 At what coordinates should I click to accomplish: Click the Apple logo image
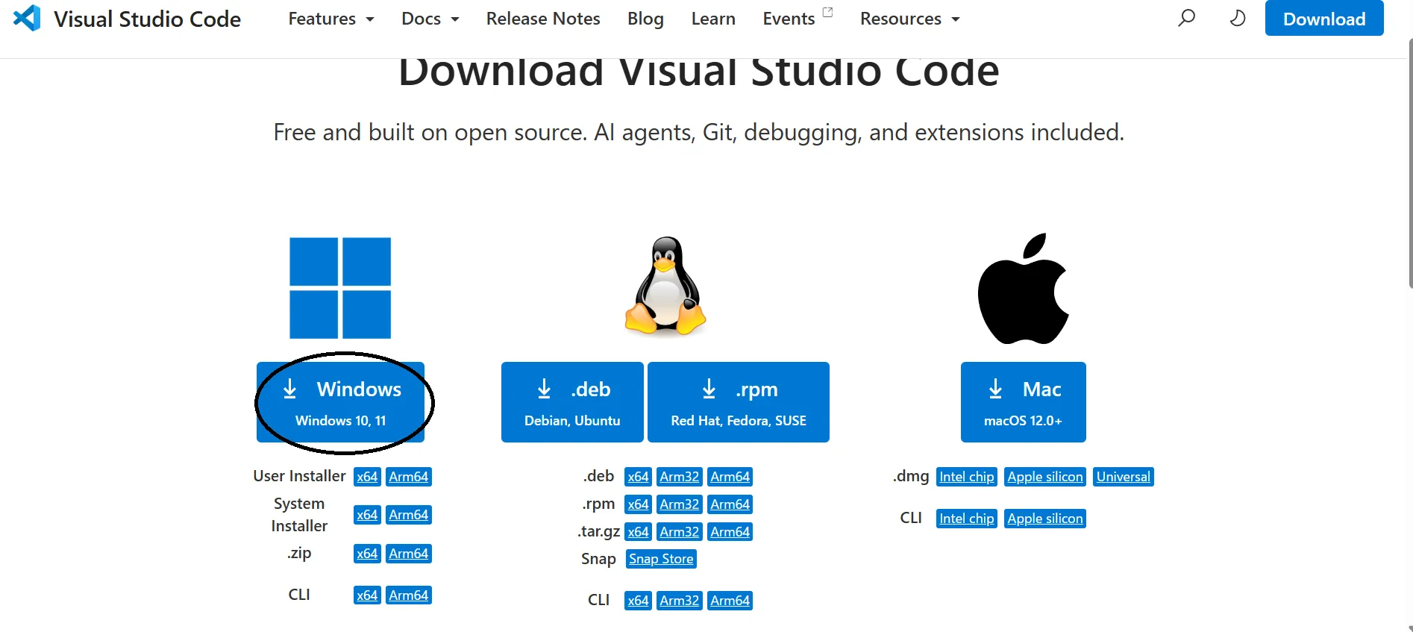pos(1024,289)
